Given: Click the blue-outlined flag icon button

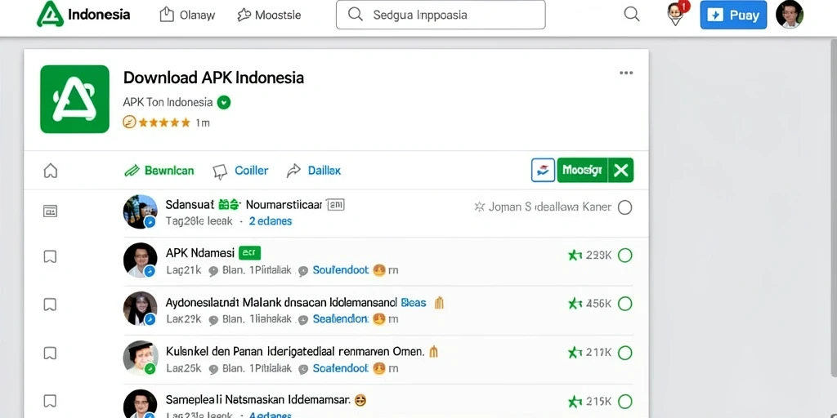Looking at the screenshot, I should pos(543,170).
